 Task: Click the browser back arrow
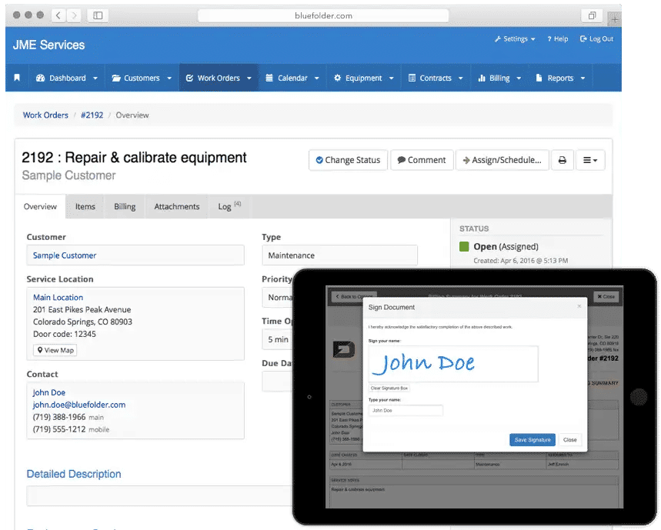point(58,15)
